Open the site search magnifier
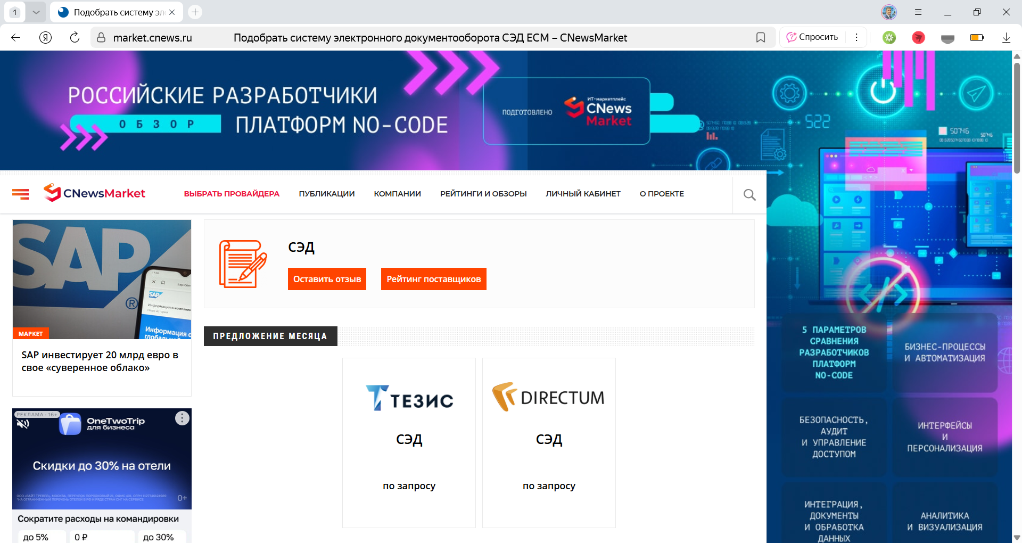1022x543 pixels. pos(749,194)
